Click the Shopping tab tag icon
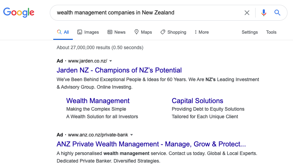 [163, 32]
